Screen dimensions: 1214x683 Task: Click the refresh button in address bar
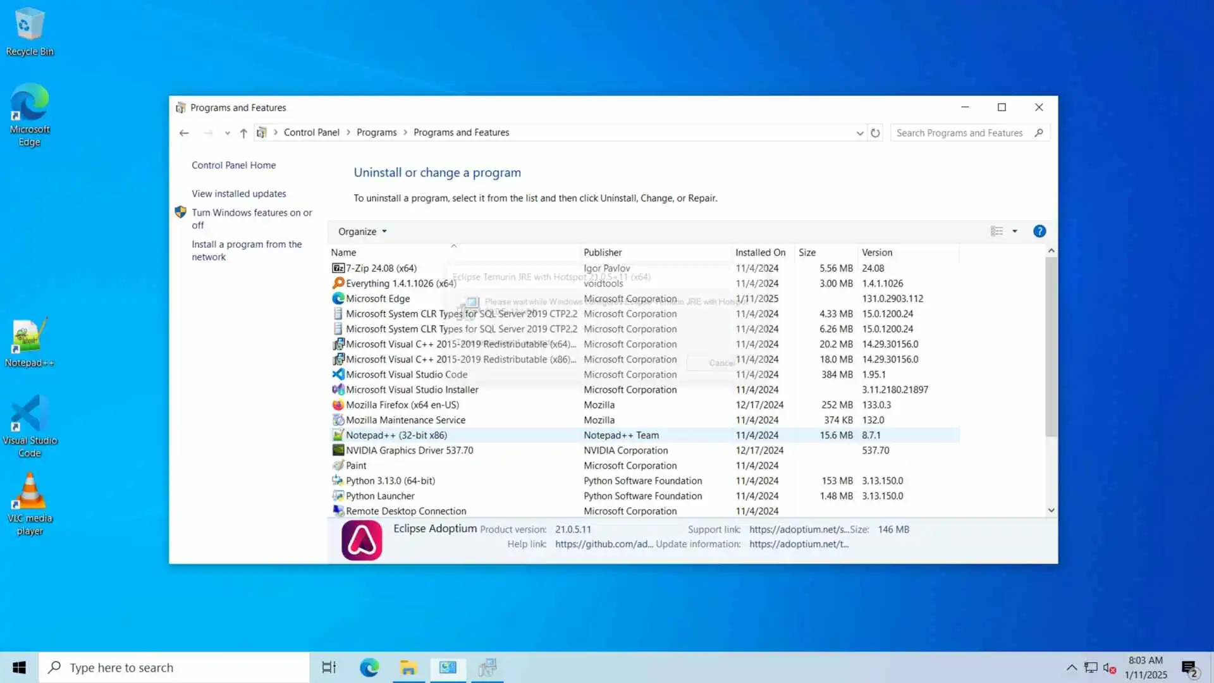(875, 133)
